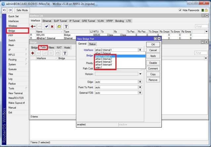211x147 pixels.
Task: Open the Edge dropdown arrow
Action: 140,82
